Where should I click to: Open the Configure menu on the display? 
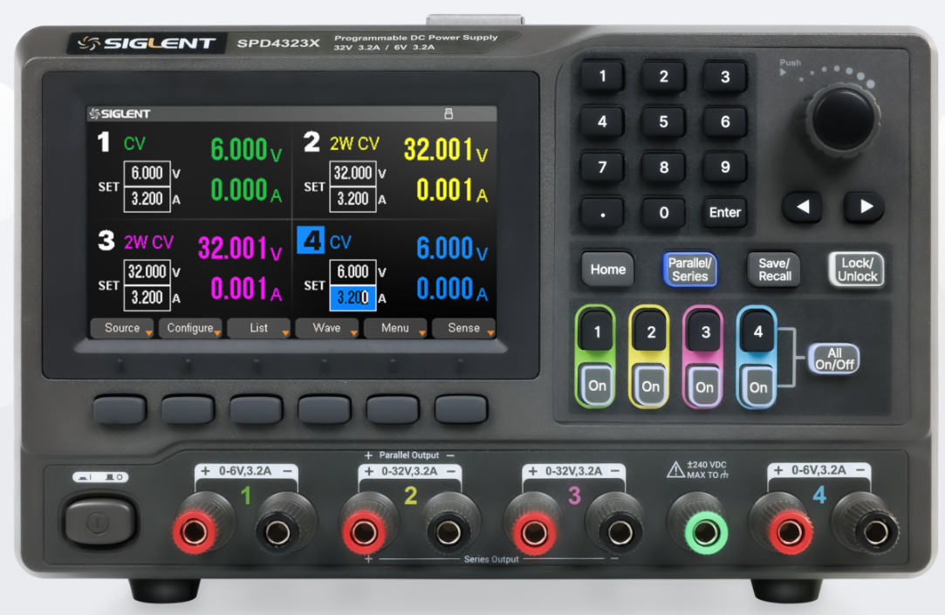pos(190,328)
